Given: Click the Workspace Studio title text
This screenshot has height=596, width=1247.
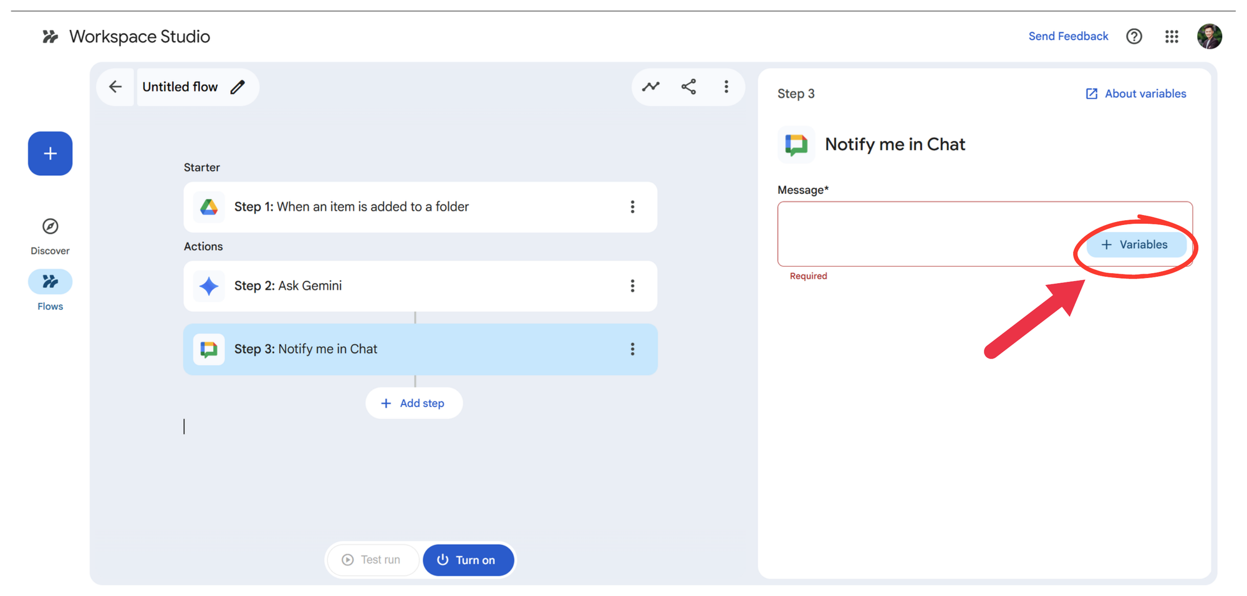Looking at the screenshot, I should (x=140, y=37).
